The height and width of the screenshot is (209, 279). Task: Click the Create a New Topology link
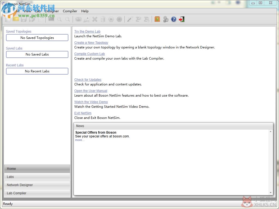(x=91, y=43)
